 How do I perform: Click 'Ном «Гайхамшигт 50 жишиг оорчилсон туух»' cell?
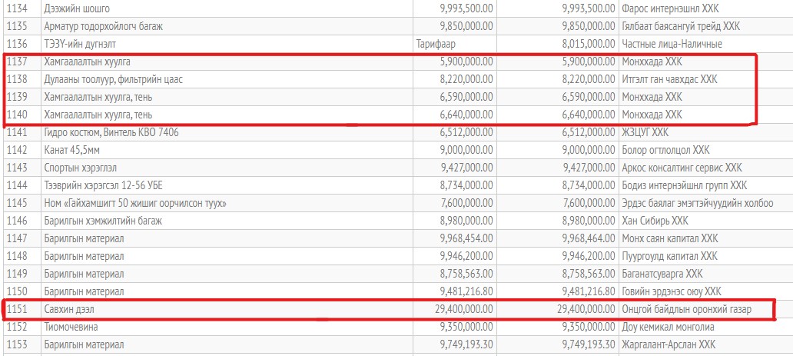(136, 203)
